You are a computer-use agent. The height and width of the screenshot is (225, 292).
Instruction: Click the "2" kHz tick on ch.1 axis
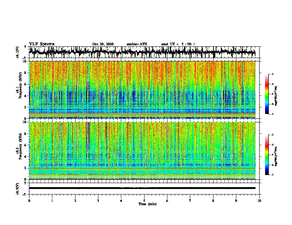25,107
